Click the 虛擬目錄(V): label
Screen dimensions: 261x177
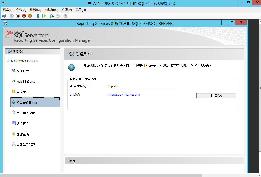[78, 86]
